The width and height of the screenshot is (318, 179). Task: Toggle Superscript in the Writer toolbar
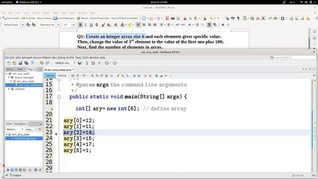(103, 25)
